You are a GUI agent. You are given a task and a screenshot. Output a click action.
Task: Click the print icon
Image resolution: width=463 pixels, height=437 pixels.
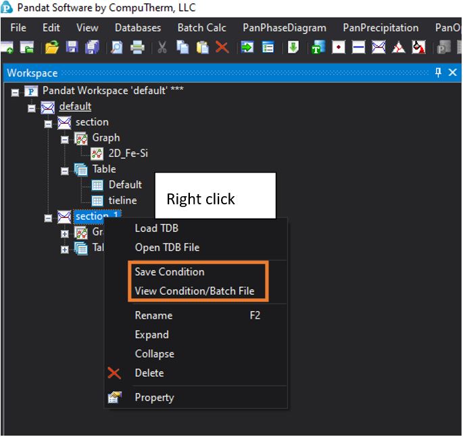137,47
